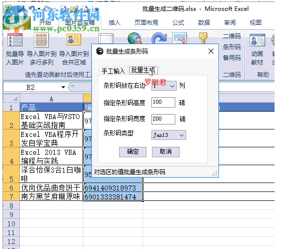Image resolution: width=285 pixels, height=249 pixels.
Task: Open the 数据 ribbon tab
Action: coord(204,23)
